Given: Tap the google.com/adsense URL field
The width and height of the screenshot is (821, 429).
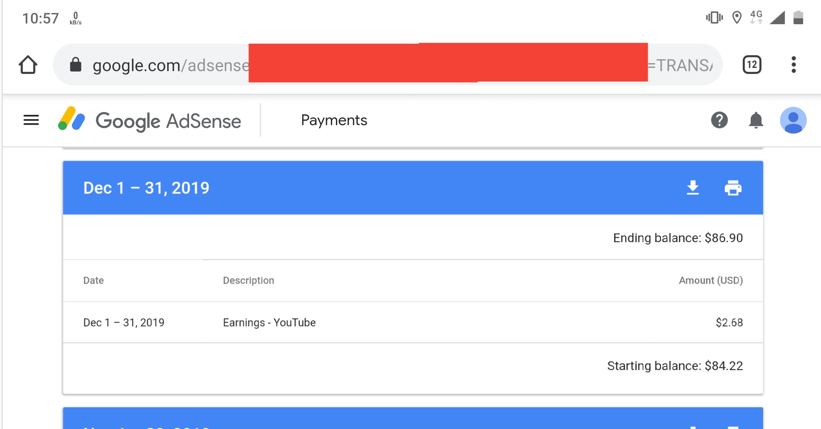Looking at the screenshot, I should (387, 65).
